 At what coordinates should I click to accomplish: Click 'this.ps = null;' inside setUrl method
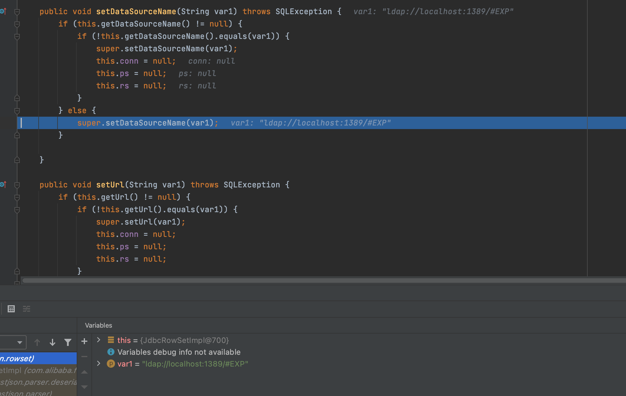point(131,247)
